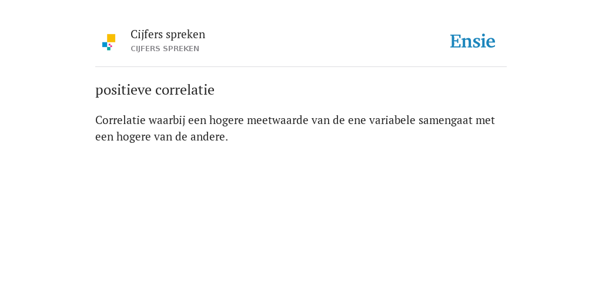
Task: Click the word Correlatie starting the definition
Action: click(x=120, y=120)
